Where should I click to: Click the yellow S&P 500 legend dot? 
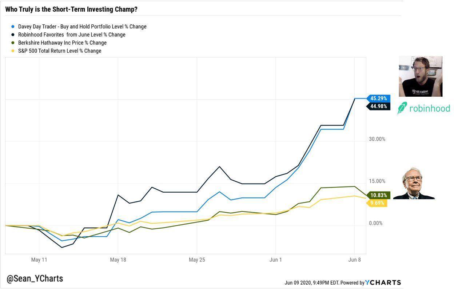[13, 51]
